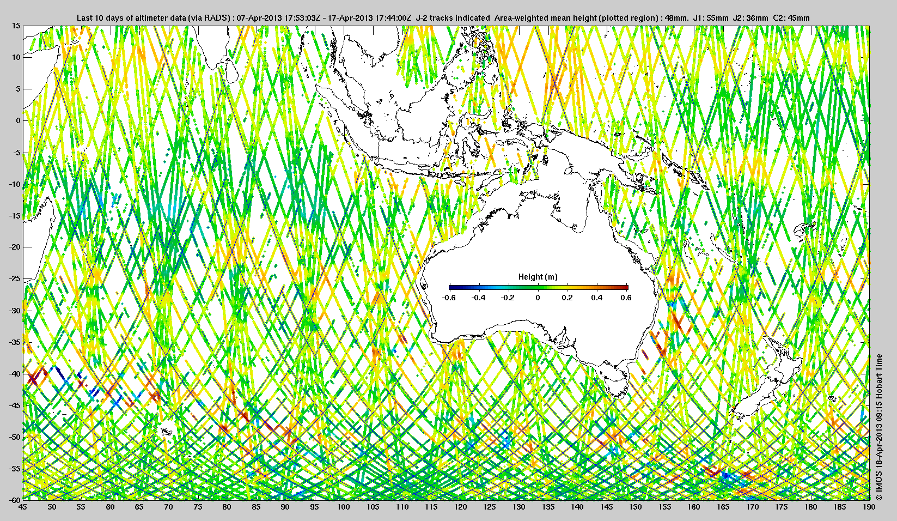Click longitude tick label '45' on bottom axis
Viewport: 897px width, 521px height.
pos(22,507)
